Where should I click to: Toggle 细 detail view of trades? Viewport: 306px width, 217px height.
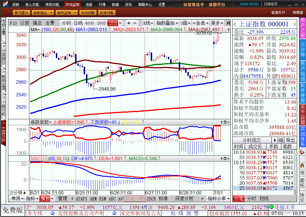coord(281,140)
